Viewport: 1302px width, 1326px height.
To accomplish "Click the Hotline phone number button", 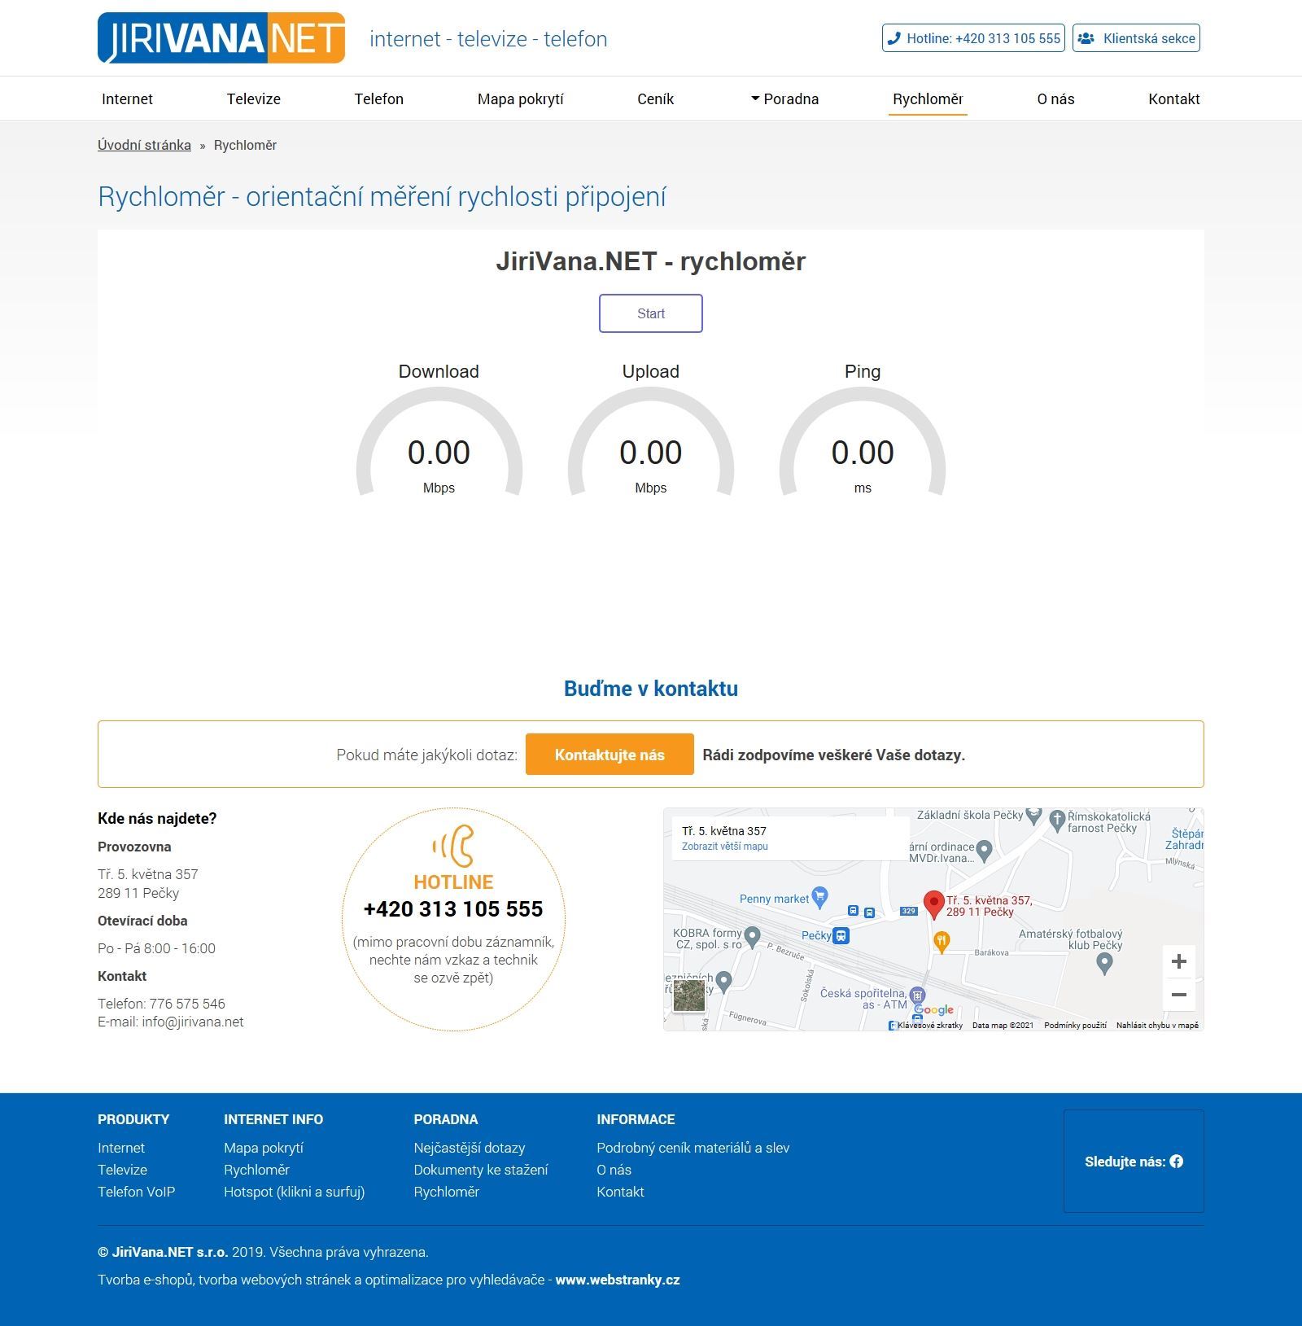I will pyautogui.click(x=973, y=38).
